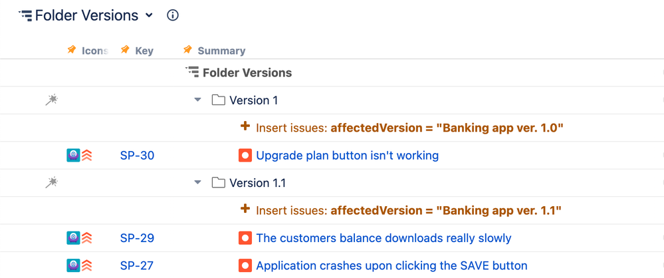The height and width of the screenshot is (278, 664).
Task: Click the Summary column header
Action: pyautogui.click(x=221, y=51)
